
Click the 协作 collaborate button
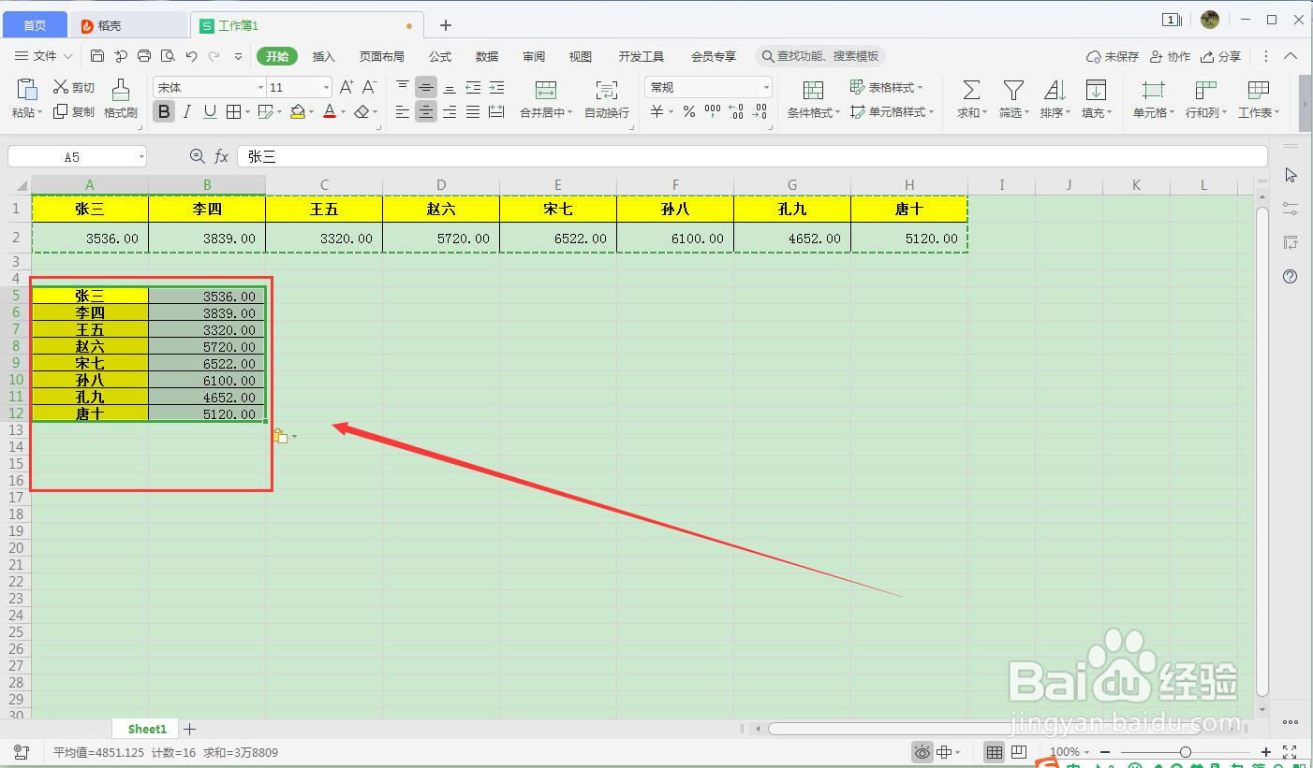(1171, 56)
